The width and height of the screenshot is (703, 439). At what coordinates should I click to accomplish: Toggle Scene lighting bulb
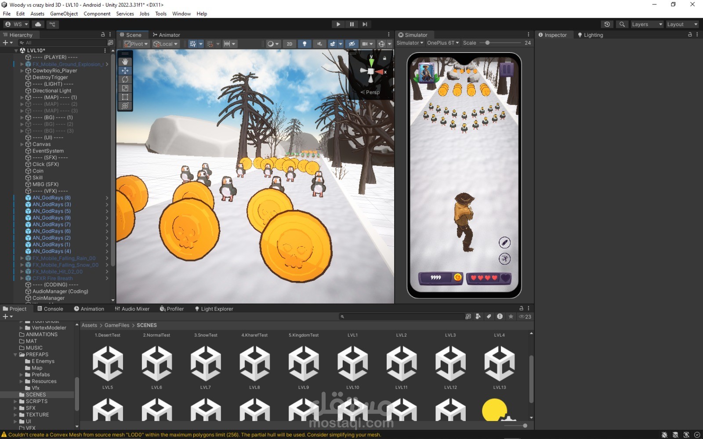[304, 44]
